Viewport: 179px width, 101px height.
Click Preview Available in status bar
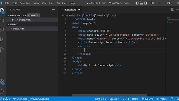click(39, 99)
